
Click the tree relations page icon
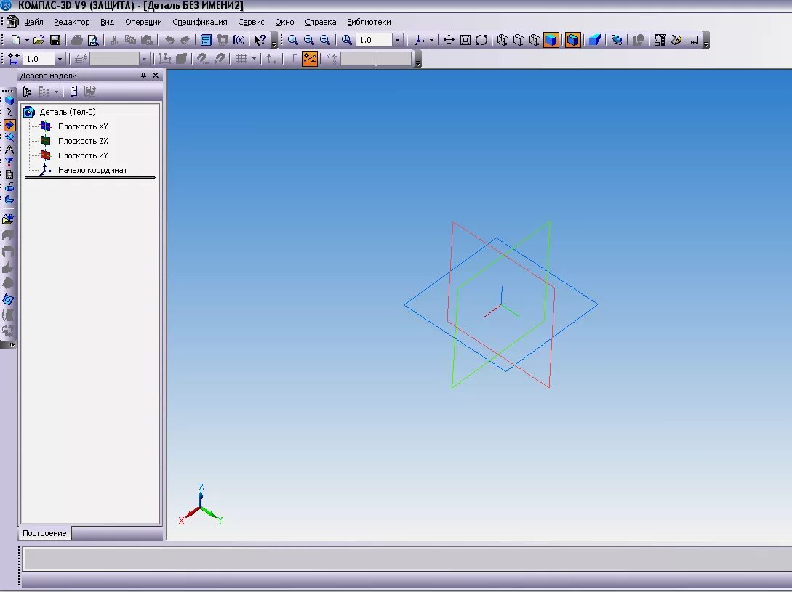tap(73, 92)
